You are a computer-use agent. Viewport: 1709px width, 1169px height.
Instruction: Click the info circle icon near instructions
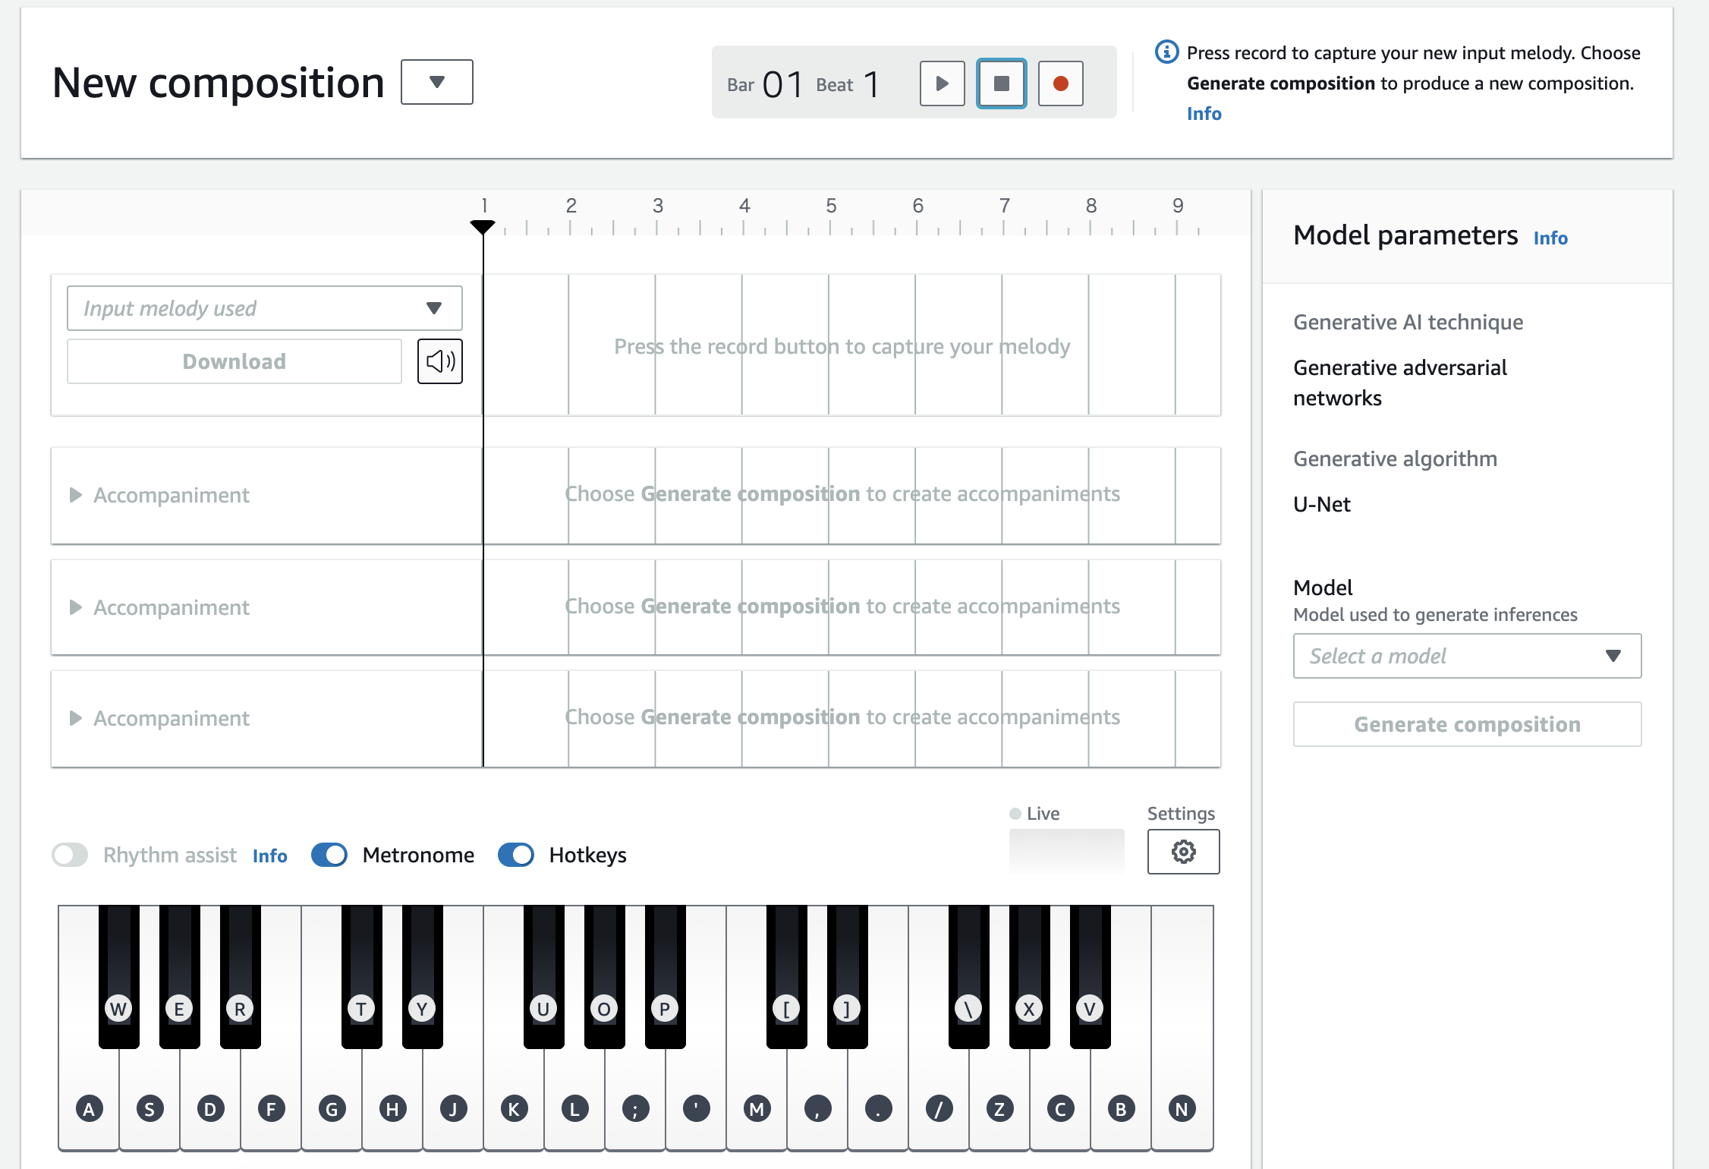[x=1166, y=52]
